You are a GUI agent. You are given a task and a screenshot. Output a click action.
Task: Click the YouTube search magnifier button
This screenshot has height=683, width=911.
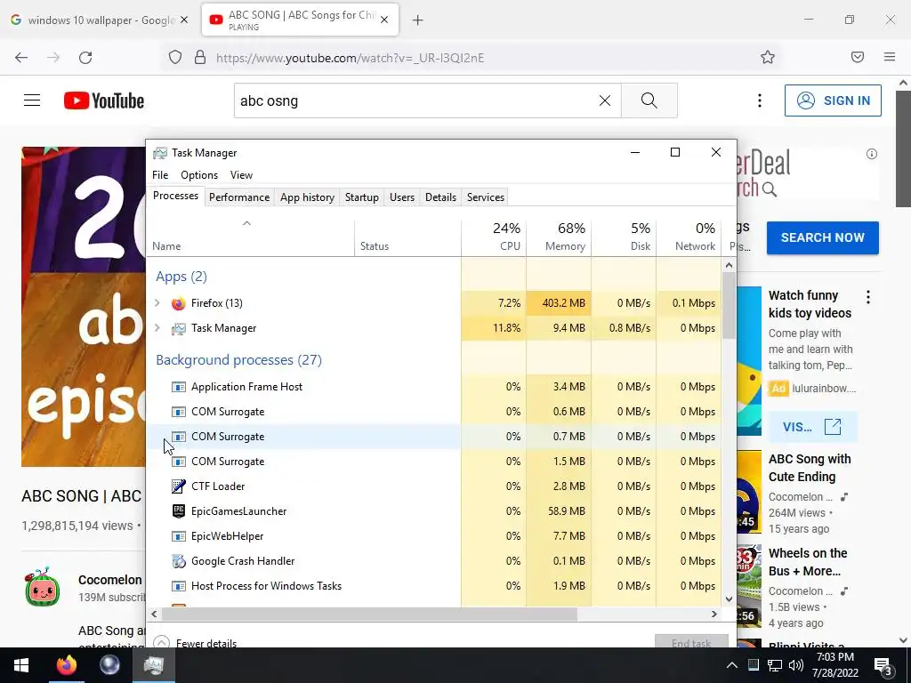[649, 100]
